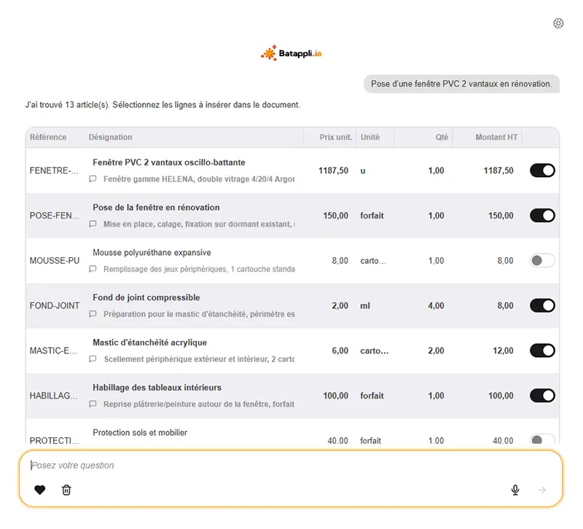Image resolution: width=583 pixels, height=529 pixels.
Task: Click the HABILLAG unit price 100,00
Action: tap(336, 396)
